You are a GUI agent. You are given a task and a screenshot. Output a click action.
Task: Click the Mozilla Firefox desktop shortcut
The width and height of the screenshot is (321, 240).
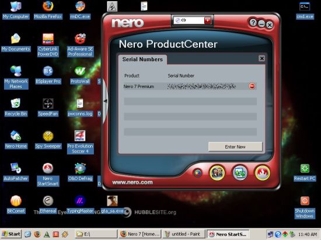[48, 10]
